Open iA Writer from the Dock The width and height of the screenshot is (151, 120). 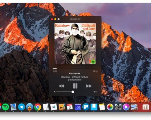tap(54, 107)
